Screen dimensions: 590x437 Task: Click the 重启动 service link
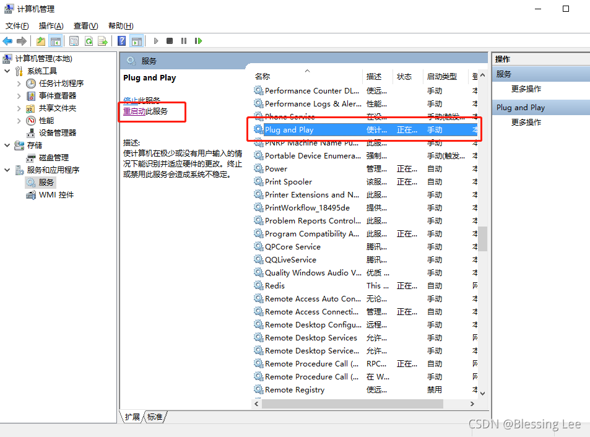134,111
